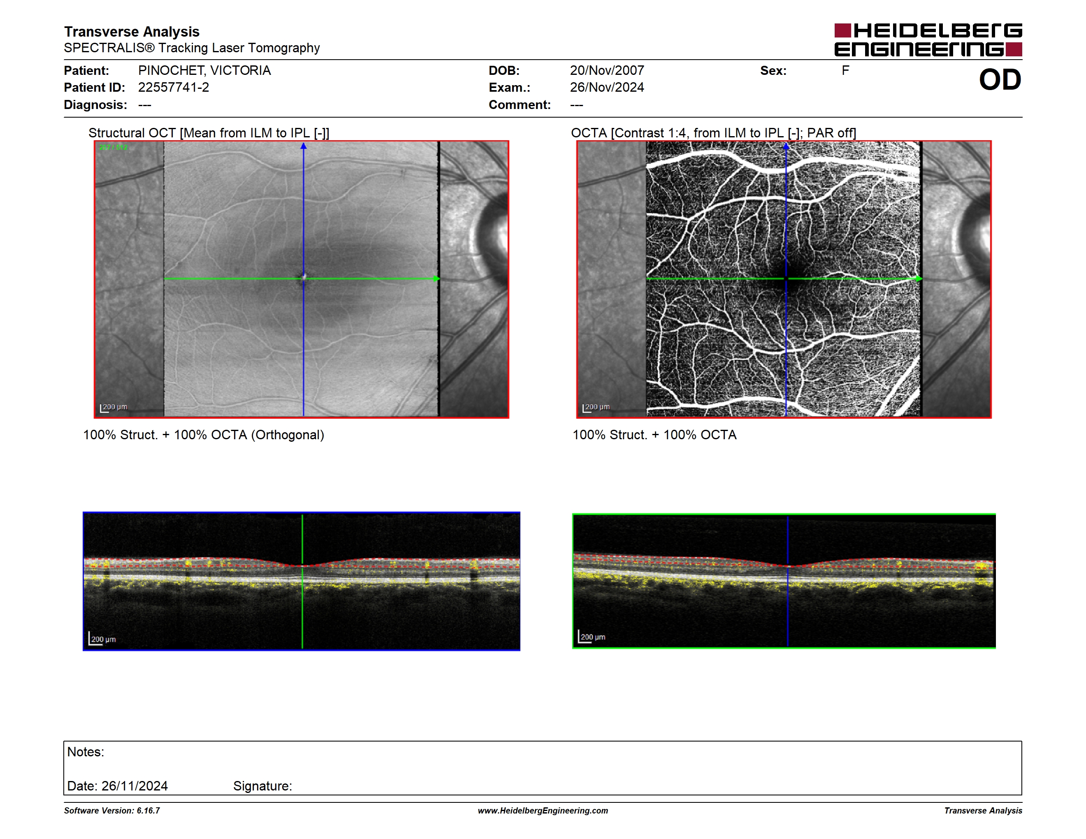Click blue arrowhead atop Structural OCT vertical line
The width and height of the screenshot is (1086, 839).
pyautogui.click(x=303, y=146)
